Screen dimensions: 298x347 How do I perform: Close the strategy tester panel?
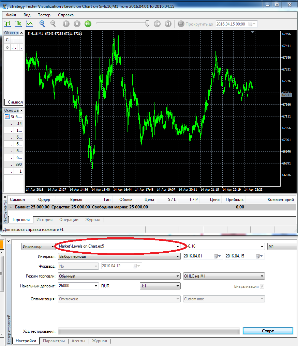coord(9,241)
